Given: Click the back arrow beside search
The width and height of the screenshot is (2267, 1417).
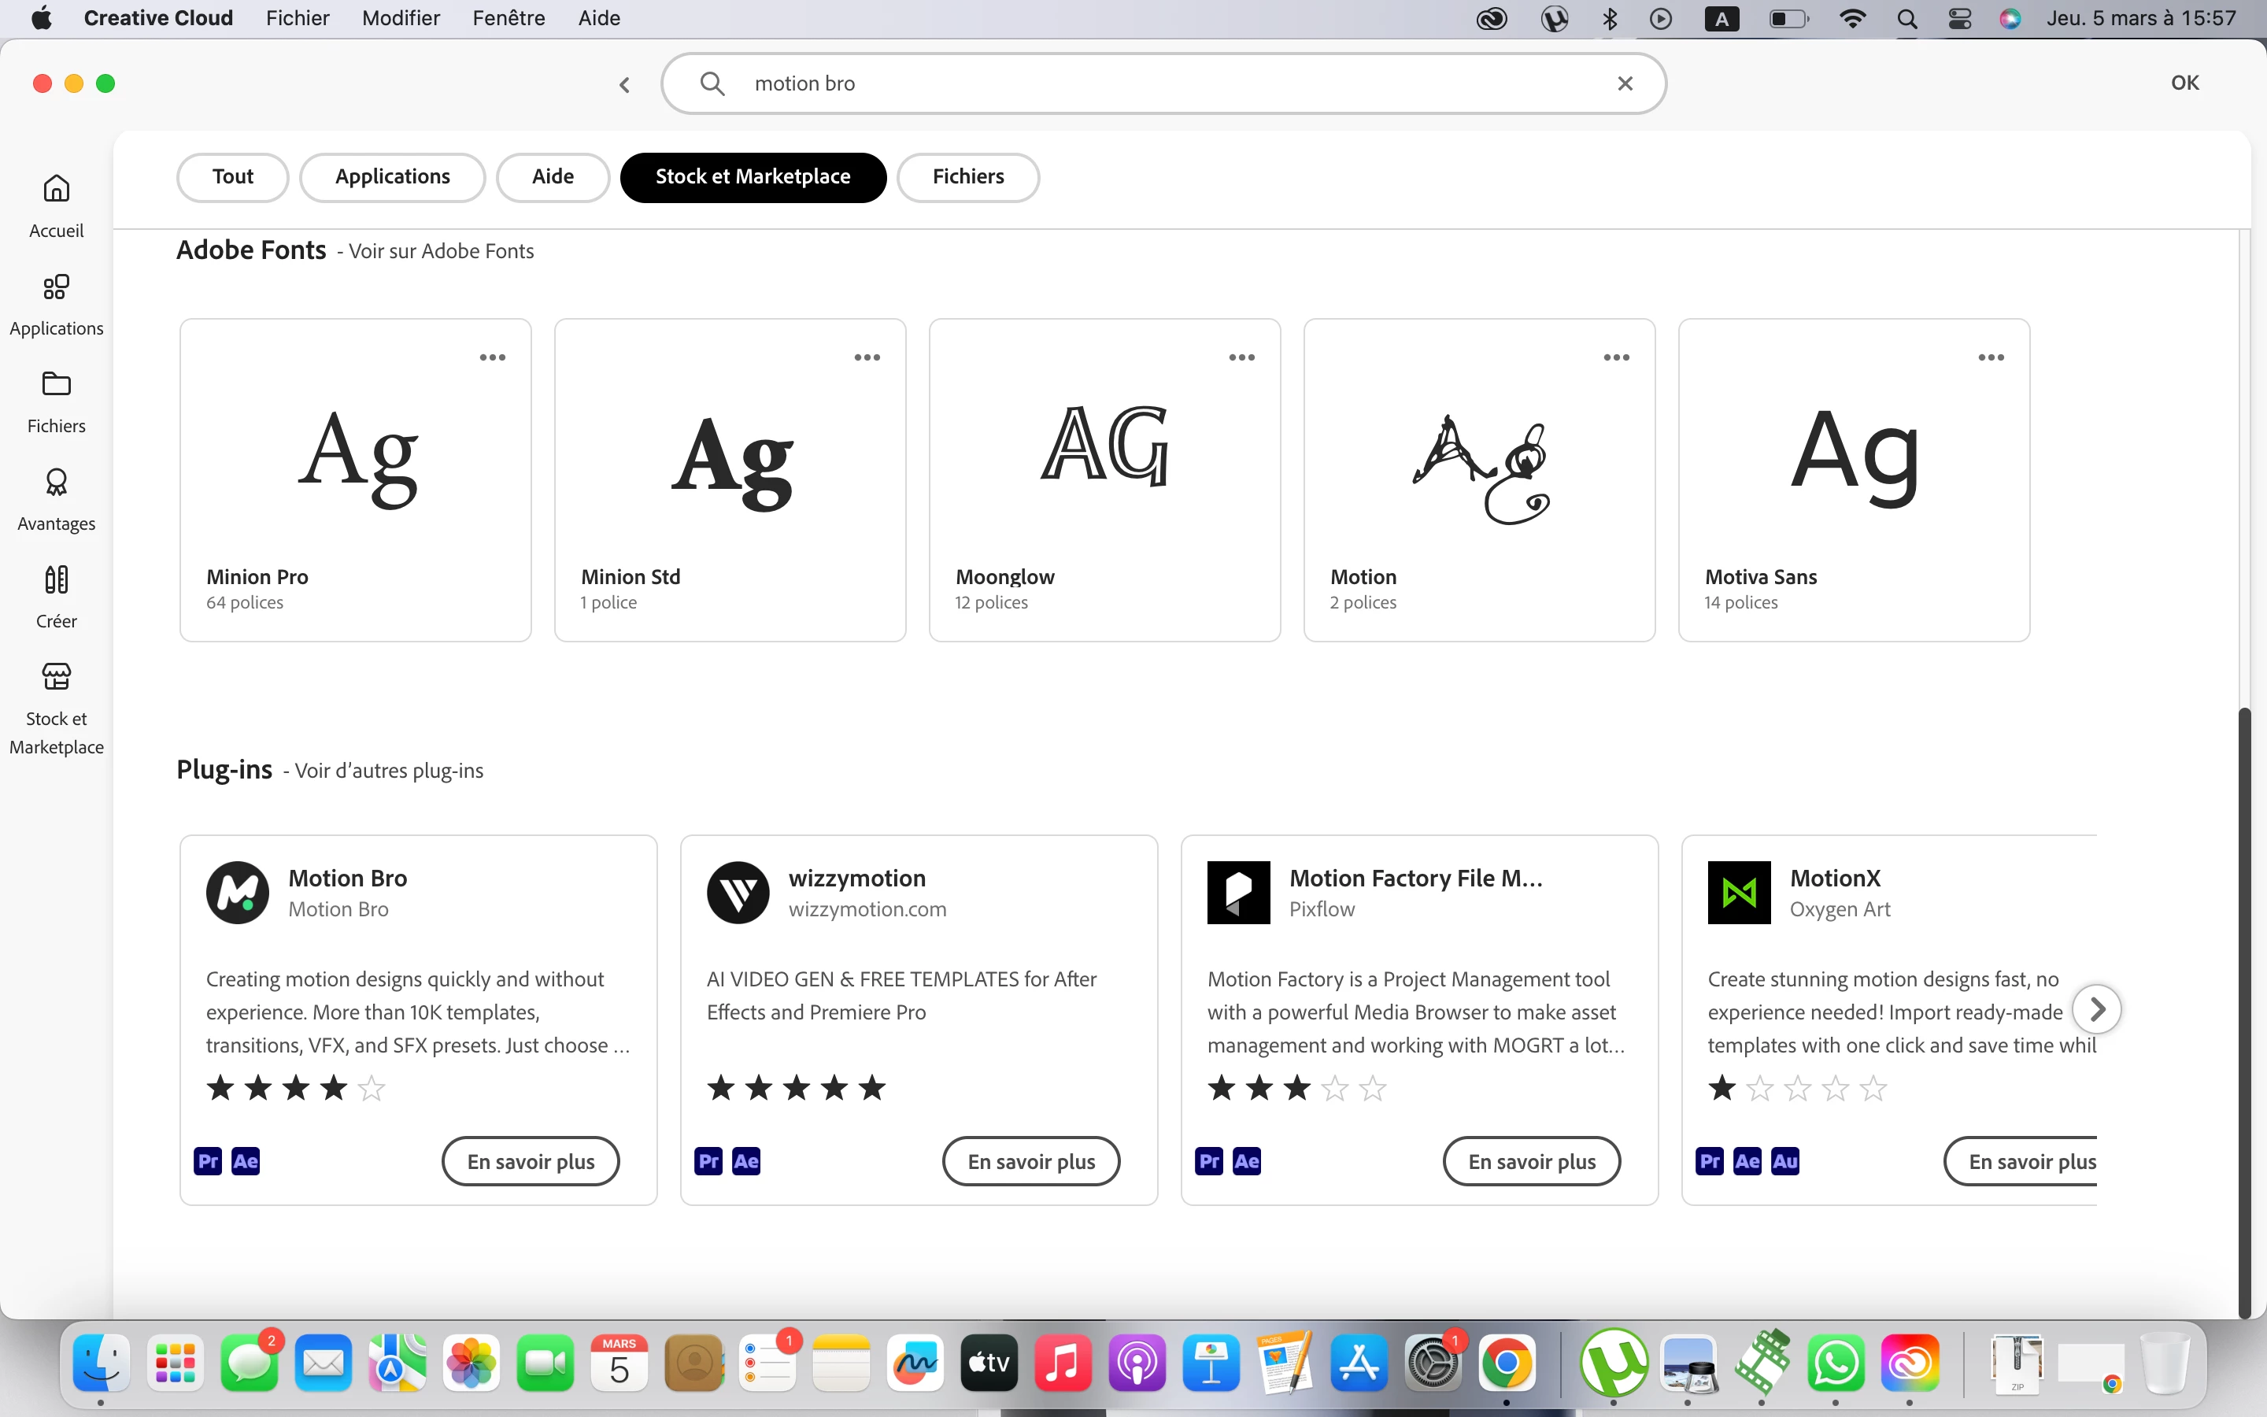Looking at the screenshot, I should 625,84.
